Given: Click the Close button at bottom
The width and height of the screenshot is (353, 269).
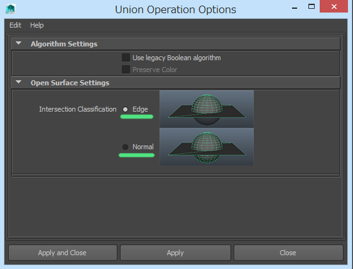Looking at the screenshot, I should [288, 253].
